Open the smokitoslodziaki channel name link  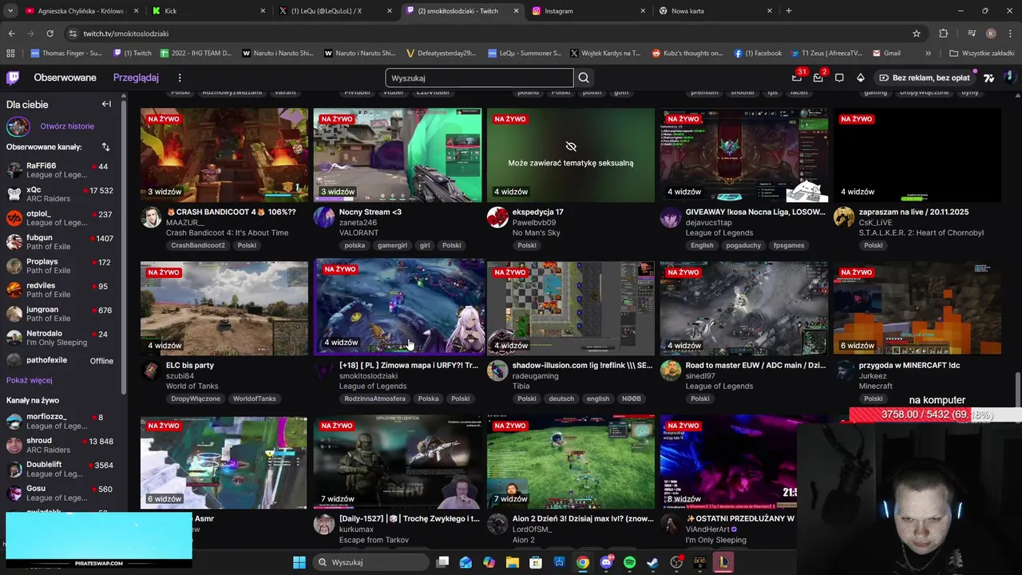click(368, 375)
